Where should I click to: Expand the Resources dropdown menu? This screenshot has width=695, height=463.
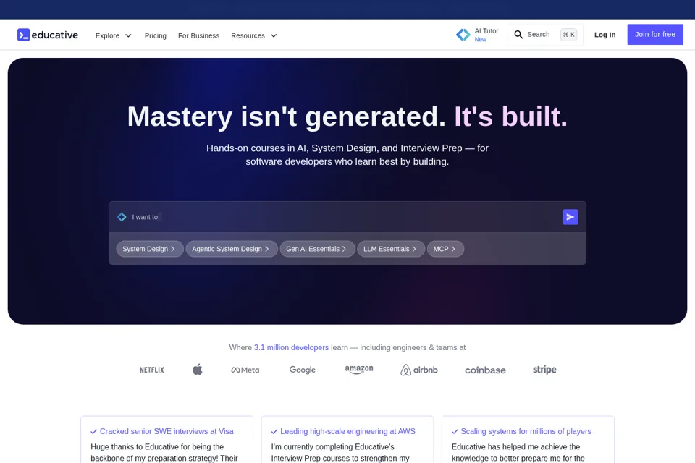click(x=254, y=35)
